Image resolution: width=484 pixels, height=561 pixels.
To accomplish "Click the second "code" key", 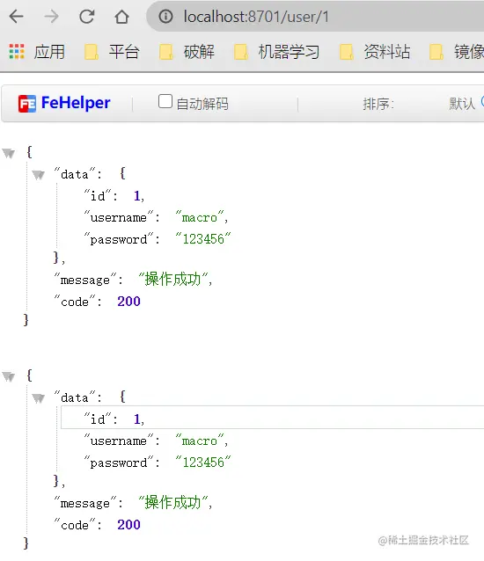I will click(75, 524).
